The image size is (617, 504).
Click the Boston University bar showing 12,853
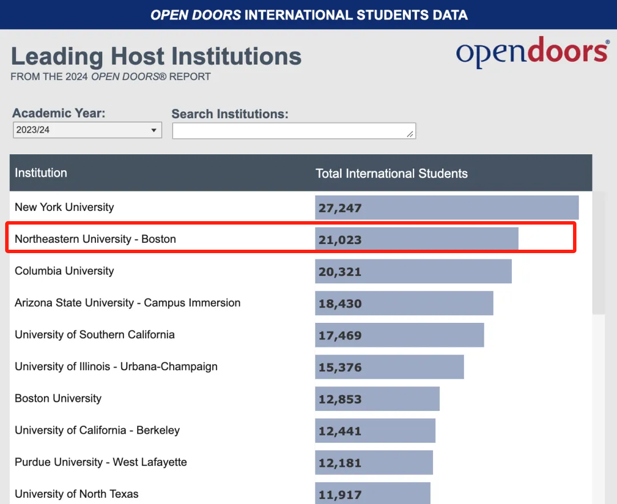(377, 398)
